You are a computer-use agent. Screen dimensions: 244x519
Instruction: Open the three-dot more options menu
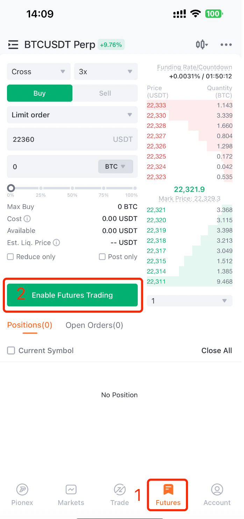(x=226, y=45)
